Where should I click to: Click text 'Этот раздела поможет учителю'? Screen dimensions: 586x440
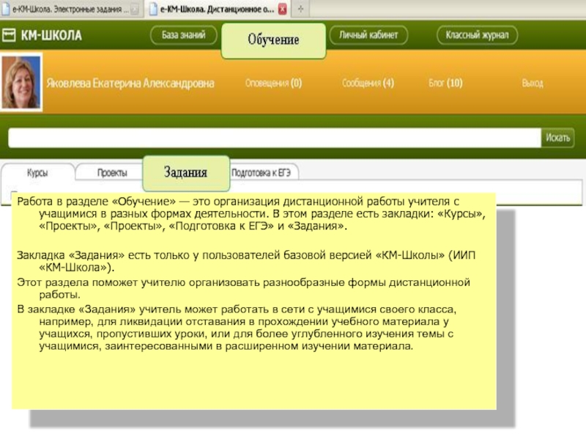[x=101, y=282]
